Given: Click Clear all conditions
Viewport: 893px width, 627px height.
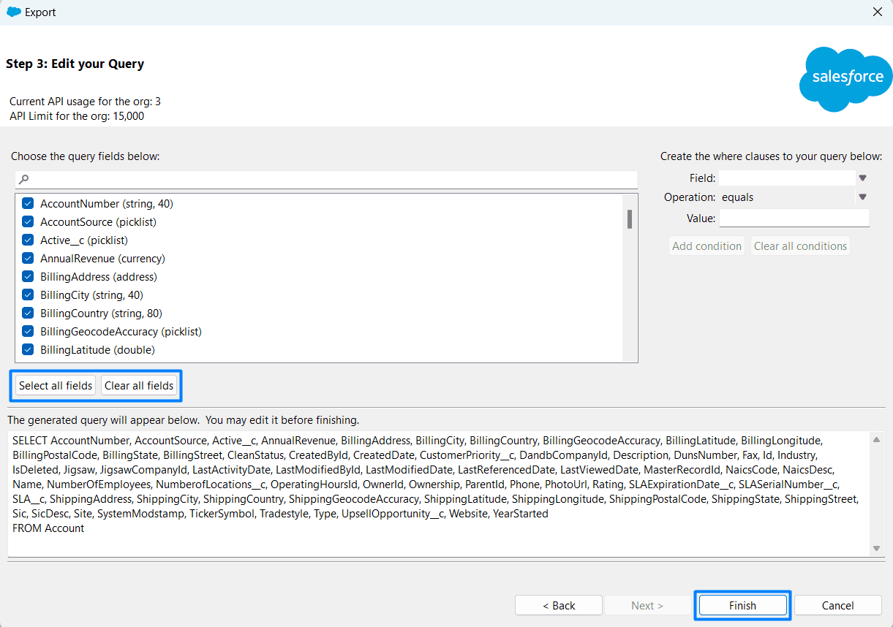Looking at the screenshot, I should click(x=800, y=246).
